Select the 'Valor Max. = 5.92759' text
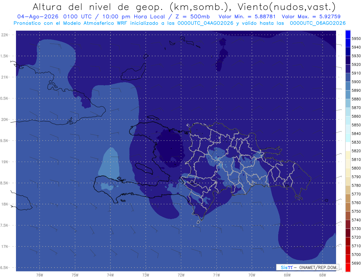This screenshot has height=279, width=362. (x=311, y=17)
